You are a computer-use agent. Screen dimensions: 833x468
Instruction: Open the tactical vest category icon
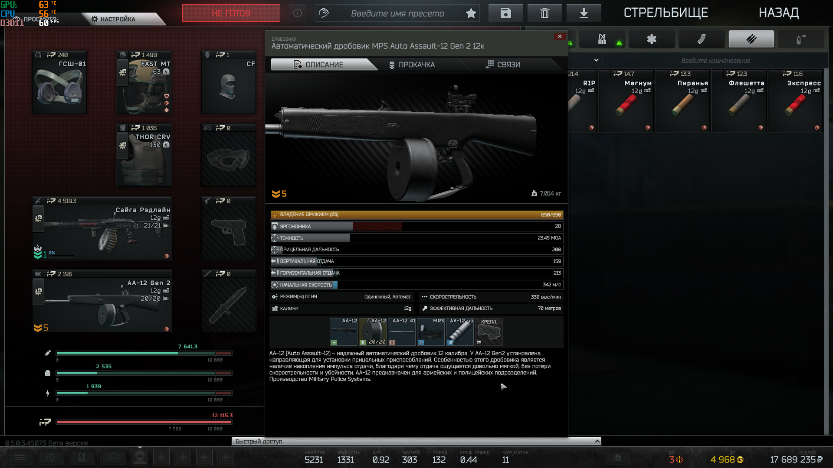[x=602, y=39]
